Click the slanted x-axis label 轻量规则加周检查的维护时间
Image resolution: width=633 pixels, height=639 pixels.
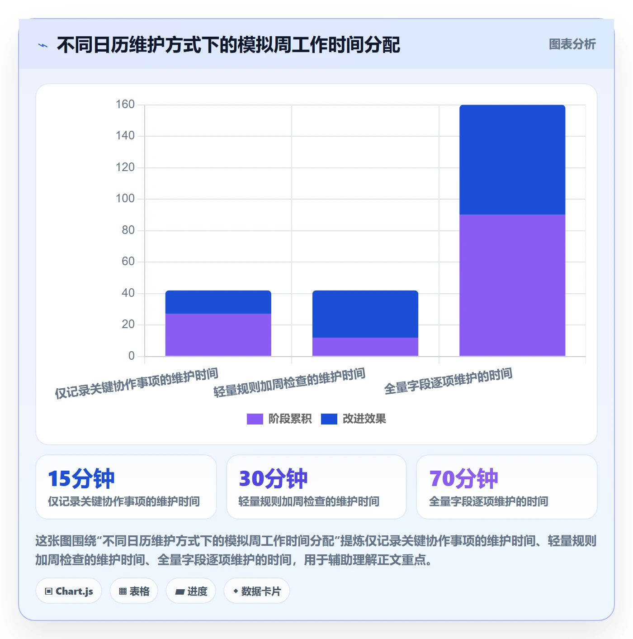tap(289, 383)
